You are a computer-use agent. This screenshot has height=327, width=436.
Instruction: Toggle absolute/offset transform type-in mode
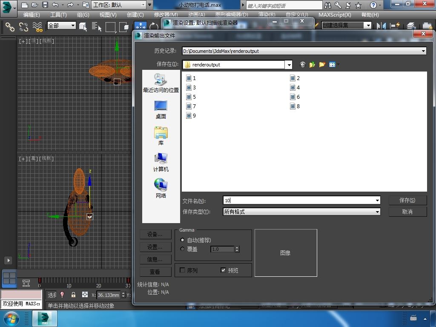(85, 295)
